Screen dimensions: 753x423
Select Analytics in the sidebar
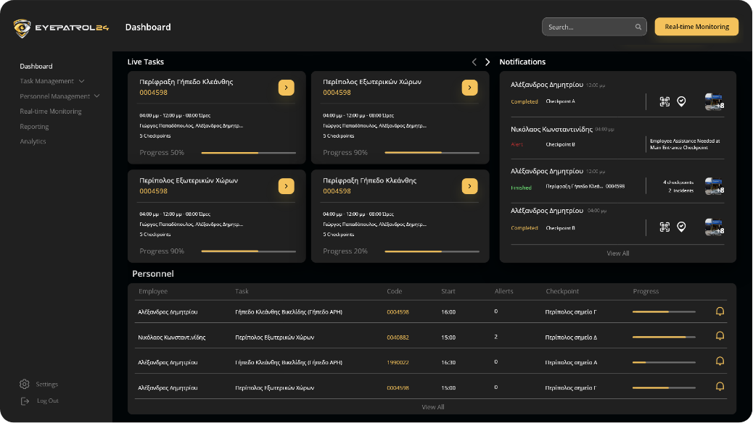pos(33,141)
